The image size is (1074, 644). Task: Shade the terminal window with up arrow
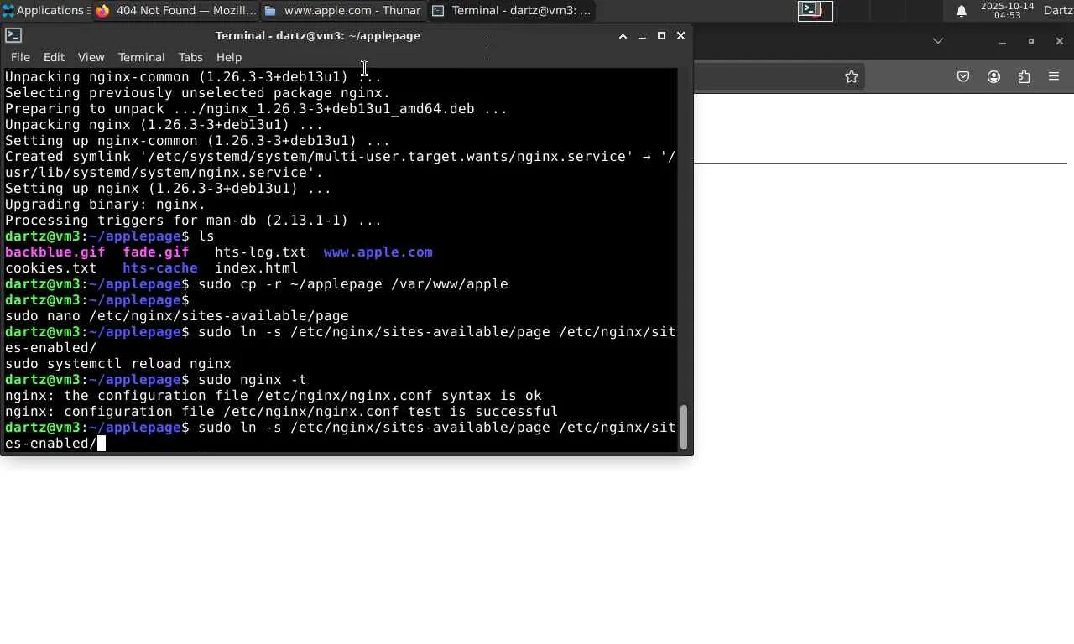623,36
